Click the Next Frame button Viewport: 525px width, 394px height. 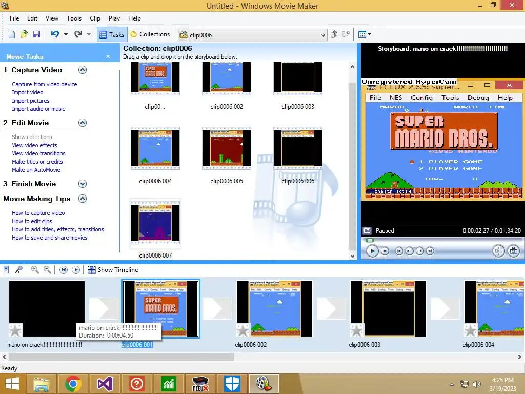420,251
